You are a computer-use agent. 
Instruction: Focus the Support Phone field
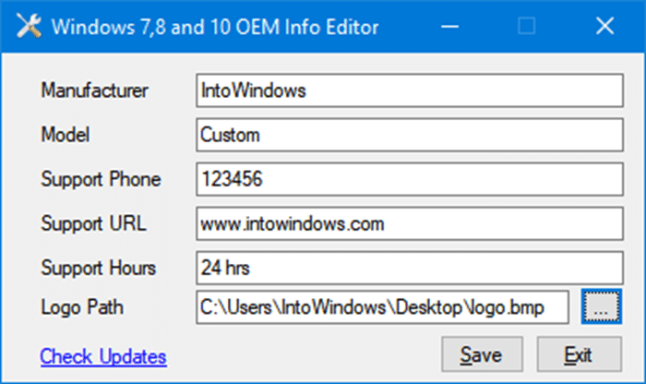click(x=411, y=179)
